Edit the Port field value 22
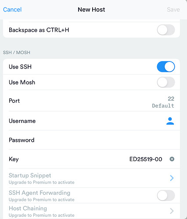The width and height of the screenshot is (187, 219). [x=171, y=99]
